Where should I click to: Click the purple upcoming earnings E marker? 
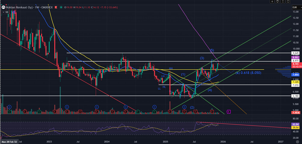click(x=229, y=112)
